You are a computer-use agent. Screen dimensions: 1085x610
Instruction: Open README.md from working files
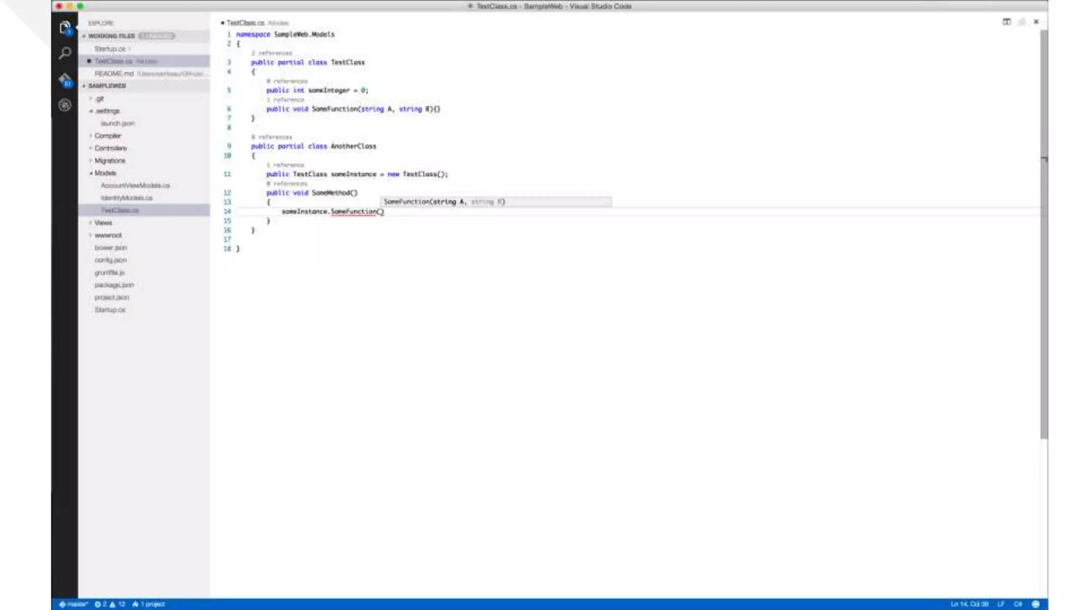tap(114, 74)
